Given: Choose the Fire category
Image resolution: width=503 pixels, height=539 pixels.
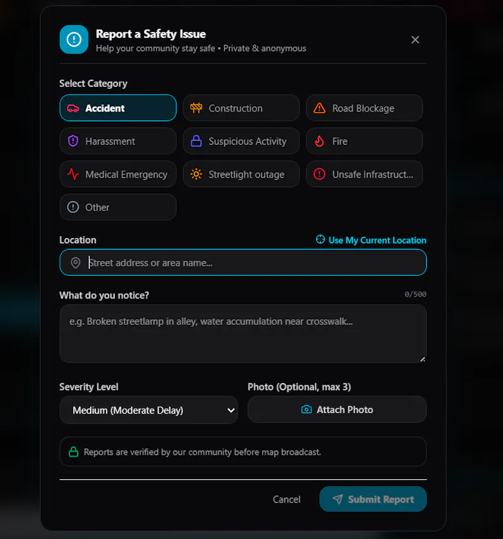Looking at the screenshot, I should [x=364, y=141].
